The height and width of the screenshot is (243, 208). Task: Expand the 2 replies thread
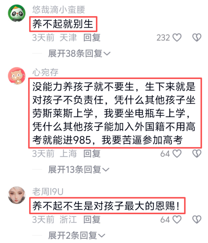(x=77, y=236)
